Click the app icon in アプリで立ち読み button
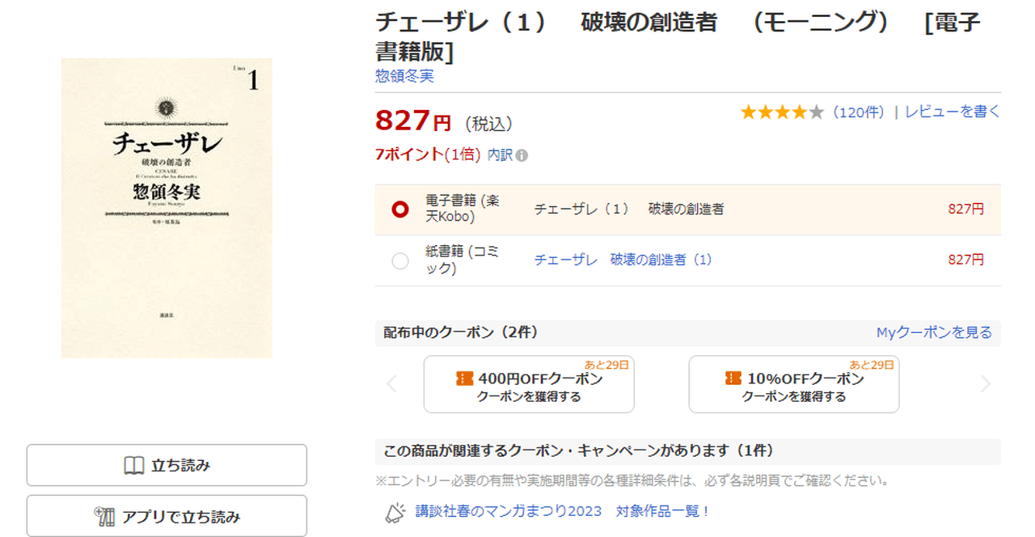Image resolution: width=1035 pixels, height=537 pixels. coord(105,517)
